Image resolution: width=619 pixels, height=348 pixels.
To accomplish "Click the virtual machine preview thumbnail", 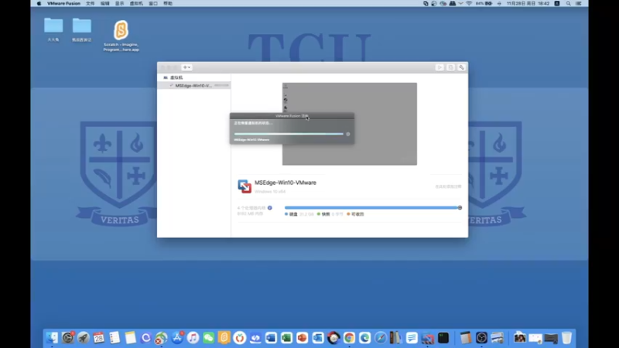I will (x=350, y=124).
